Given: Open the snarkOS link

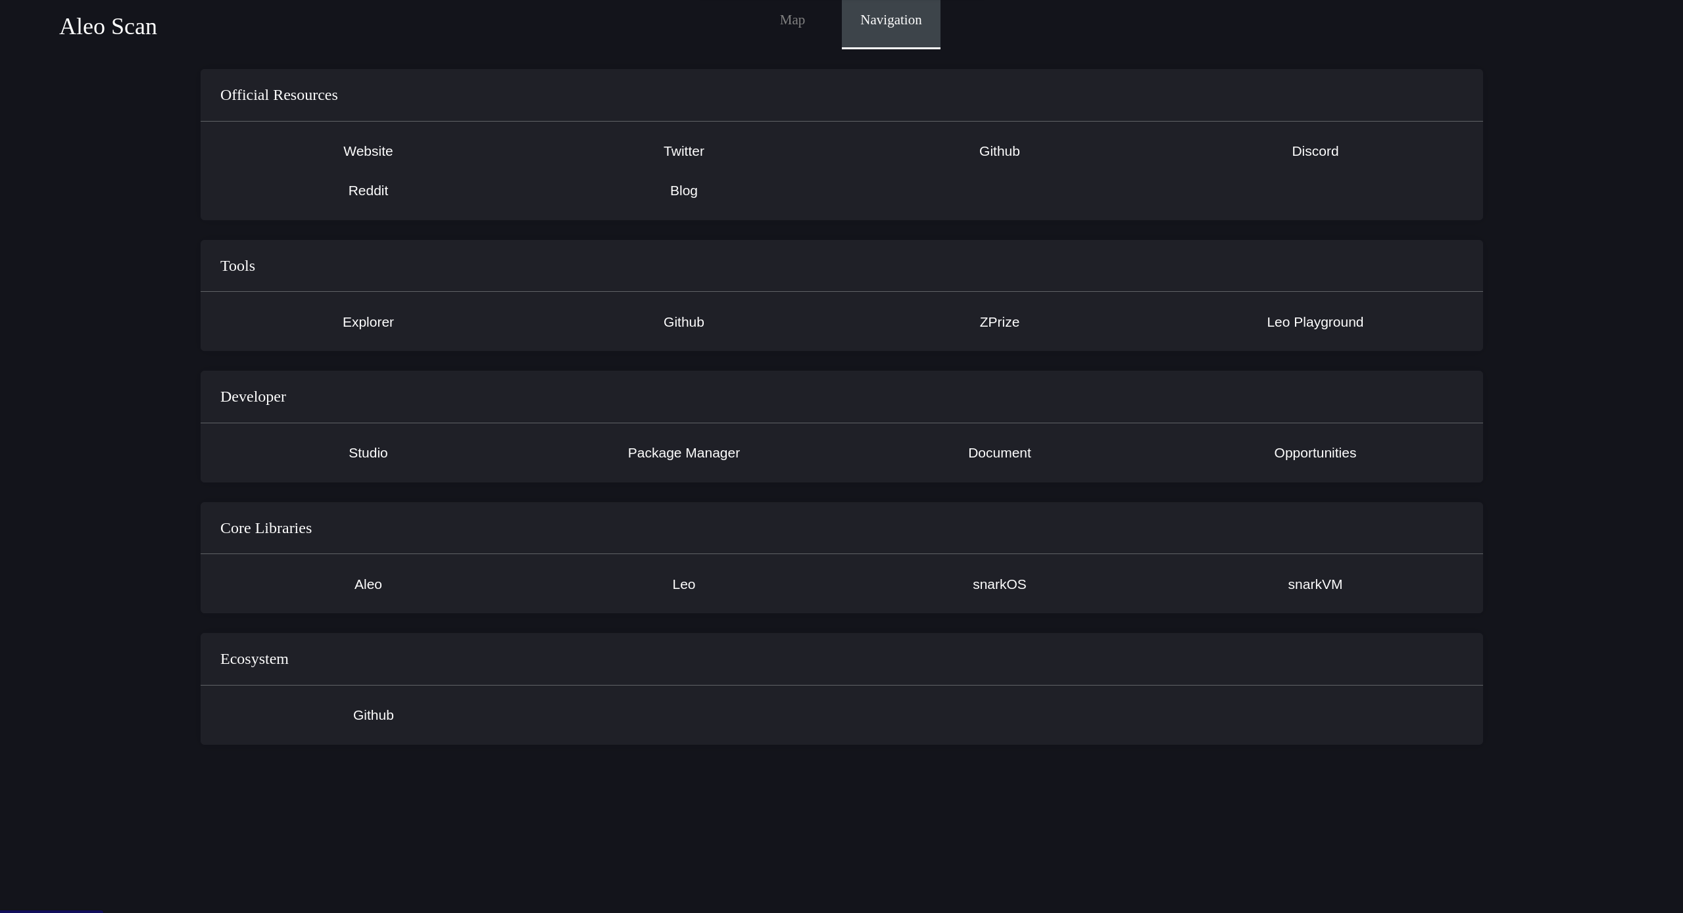Looking at the screenshot, I should click(999, 584).
